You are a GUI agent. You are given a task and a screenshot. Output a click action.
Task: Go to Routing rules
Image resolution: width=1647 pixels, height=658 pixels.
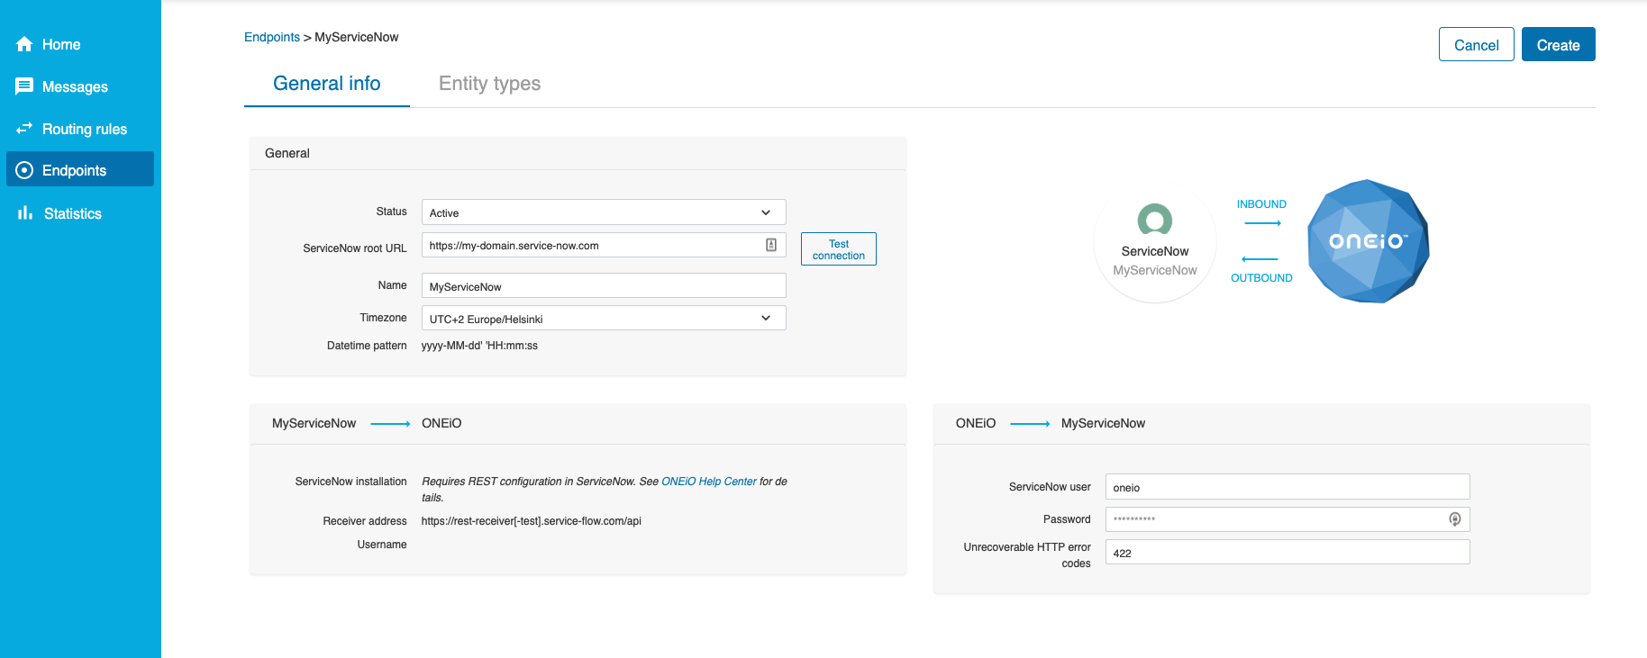coord(80,129)
